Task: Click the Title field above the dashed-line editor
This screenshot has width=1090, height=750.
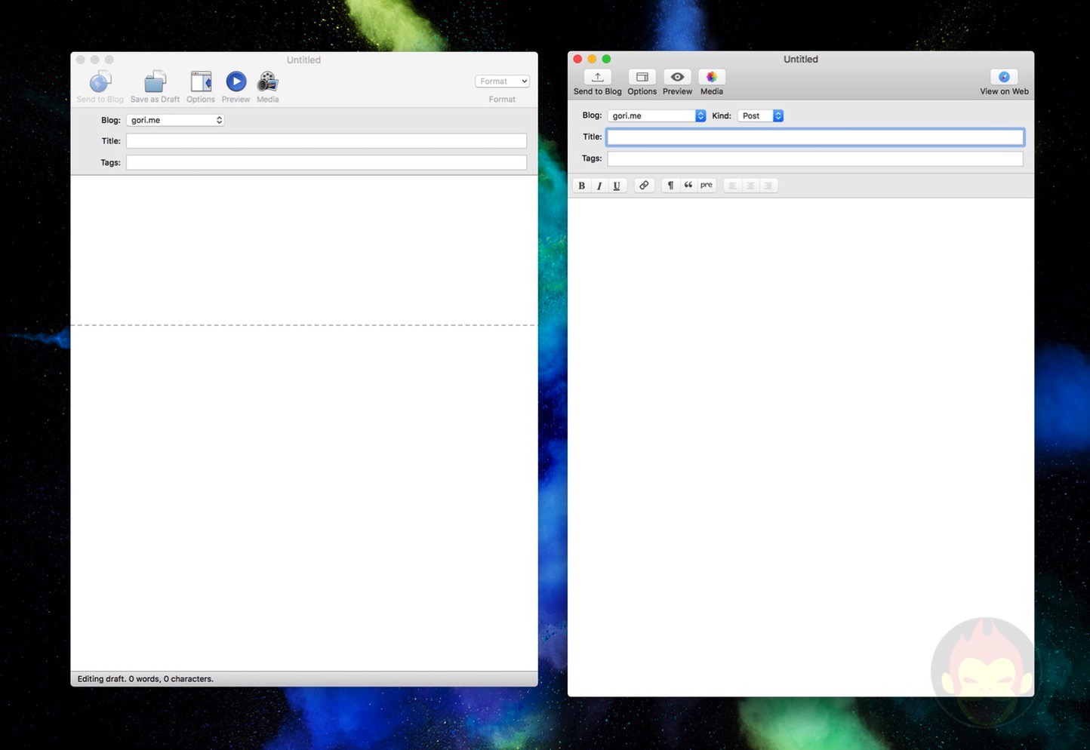Action: (326, 141)
